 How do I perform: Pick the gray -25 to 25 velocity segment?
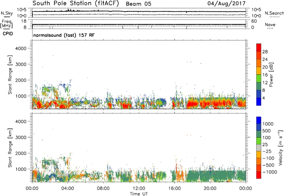coord(259,148)
